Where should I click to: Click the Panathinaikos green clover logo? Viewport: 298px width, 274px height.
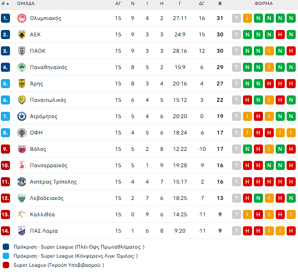(21, 67)
